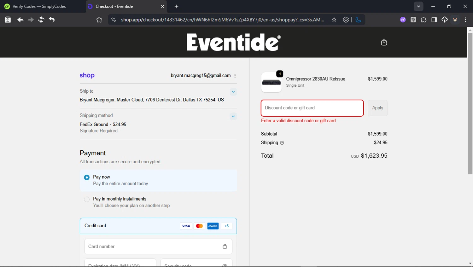The image size is (473, 267).
Task: Click the Card number input field
Action: click(158, 247)
